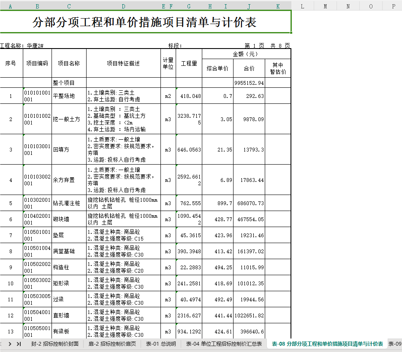Select the active 表-08 sheet tab
Screen dimensions: 402x352
click(x=327, y=344)
